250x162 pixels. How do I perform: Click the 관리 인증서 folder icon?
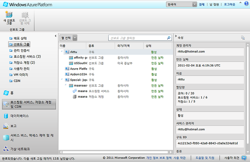[11, 51]
